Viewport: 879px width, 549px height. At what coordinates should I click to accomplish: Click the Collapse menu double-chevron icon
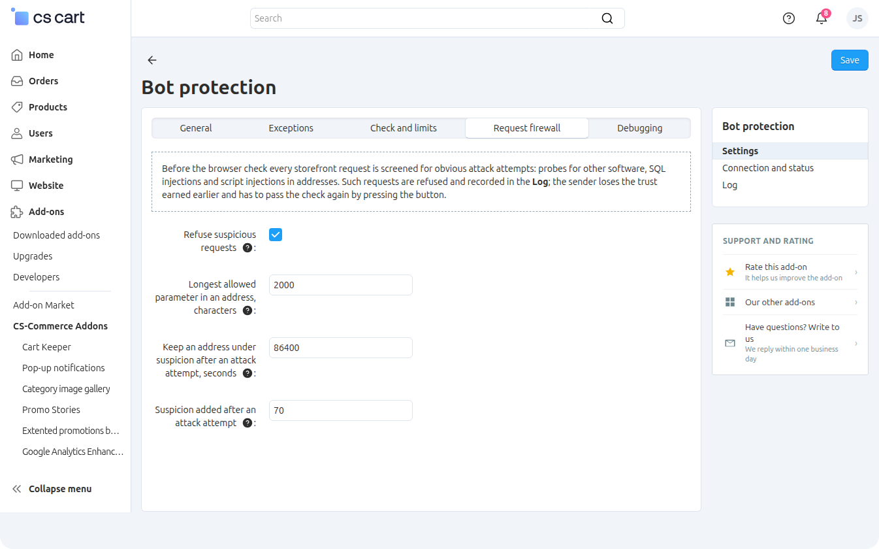[17, 489]
